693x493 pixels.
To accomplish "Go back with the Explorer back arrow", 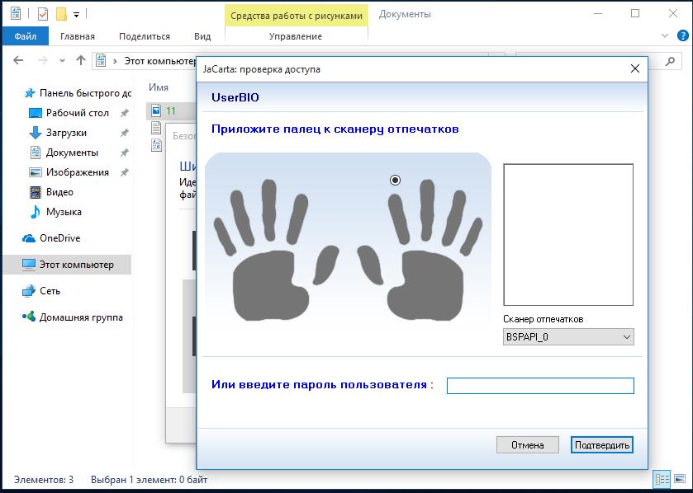I will (18, 60).
